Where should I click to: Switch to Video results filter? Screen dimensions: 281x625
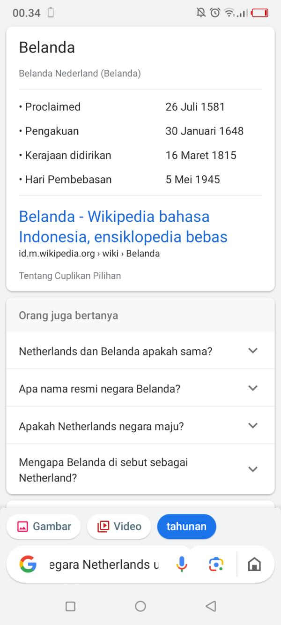pyautogui.click(x=119, y=527)
